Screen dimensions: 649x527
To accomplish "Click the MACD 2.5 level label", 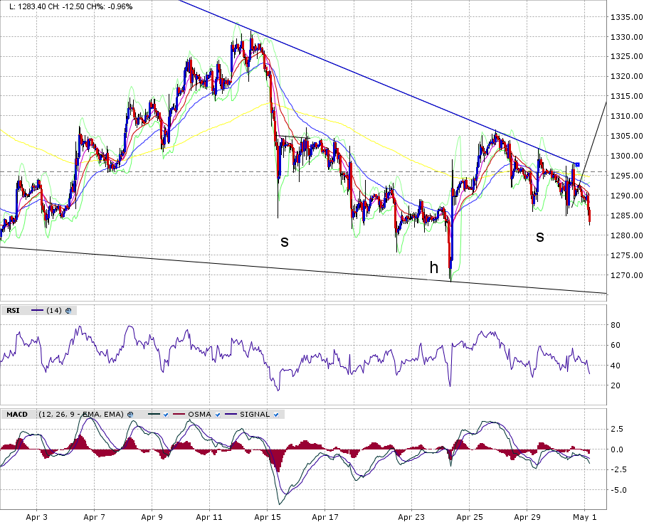I will [x=617, y=430].
